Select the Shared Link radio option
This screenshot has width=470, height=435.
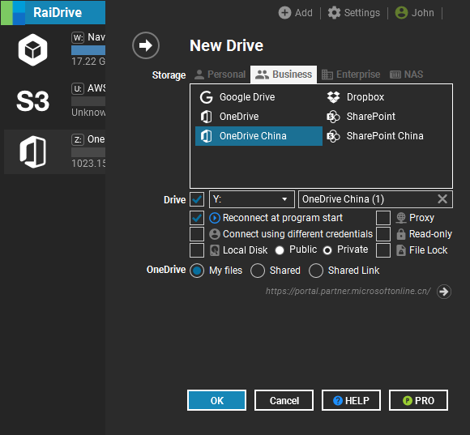316,271
